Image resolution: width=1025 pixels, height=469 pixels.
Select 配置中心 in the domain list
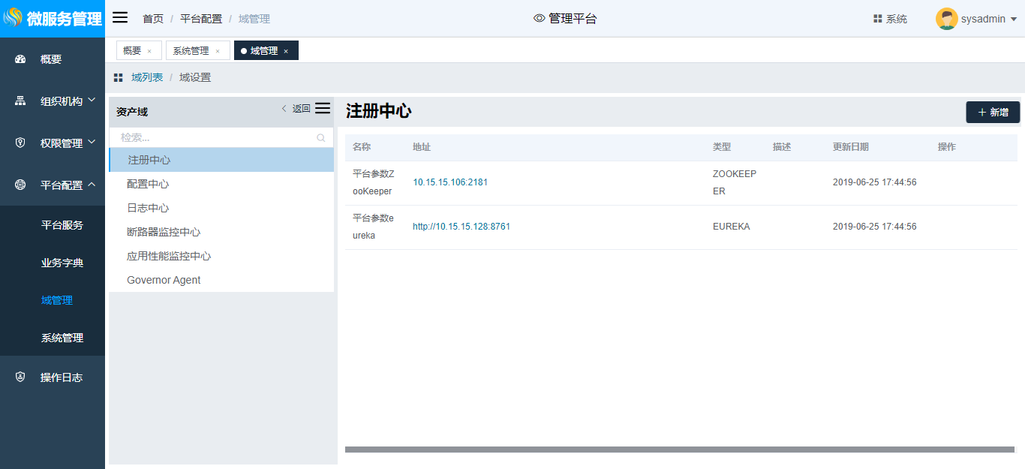click(148, 184)
